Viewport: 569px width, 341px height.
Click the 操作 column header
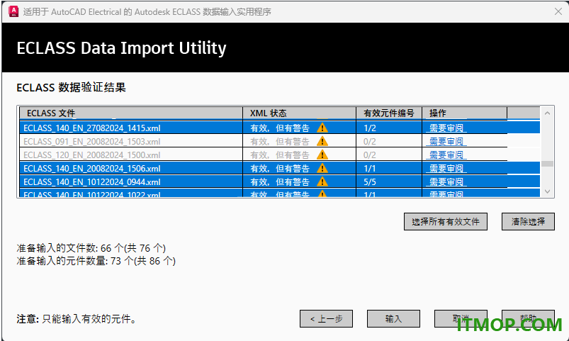tap(465, 113)
